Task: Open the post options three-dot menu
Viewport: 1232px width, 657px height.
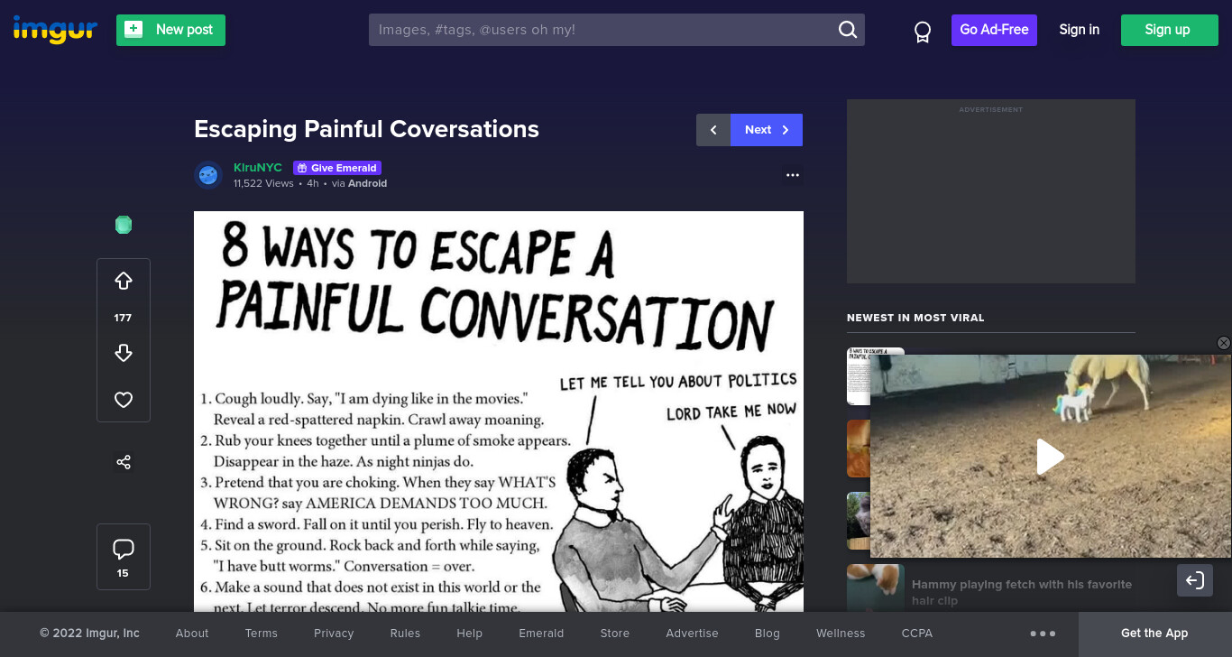Action: pyautogui.click(x=793, y=175)
